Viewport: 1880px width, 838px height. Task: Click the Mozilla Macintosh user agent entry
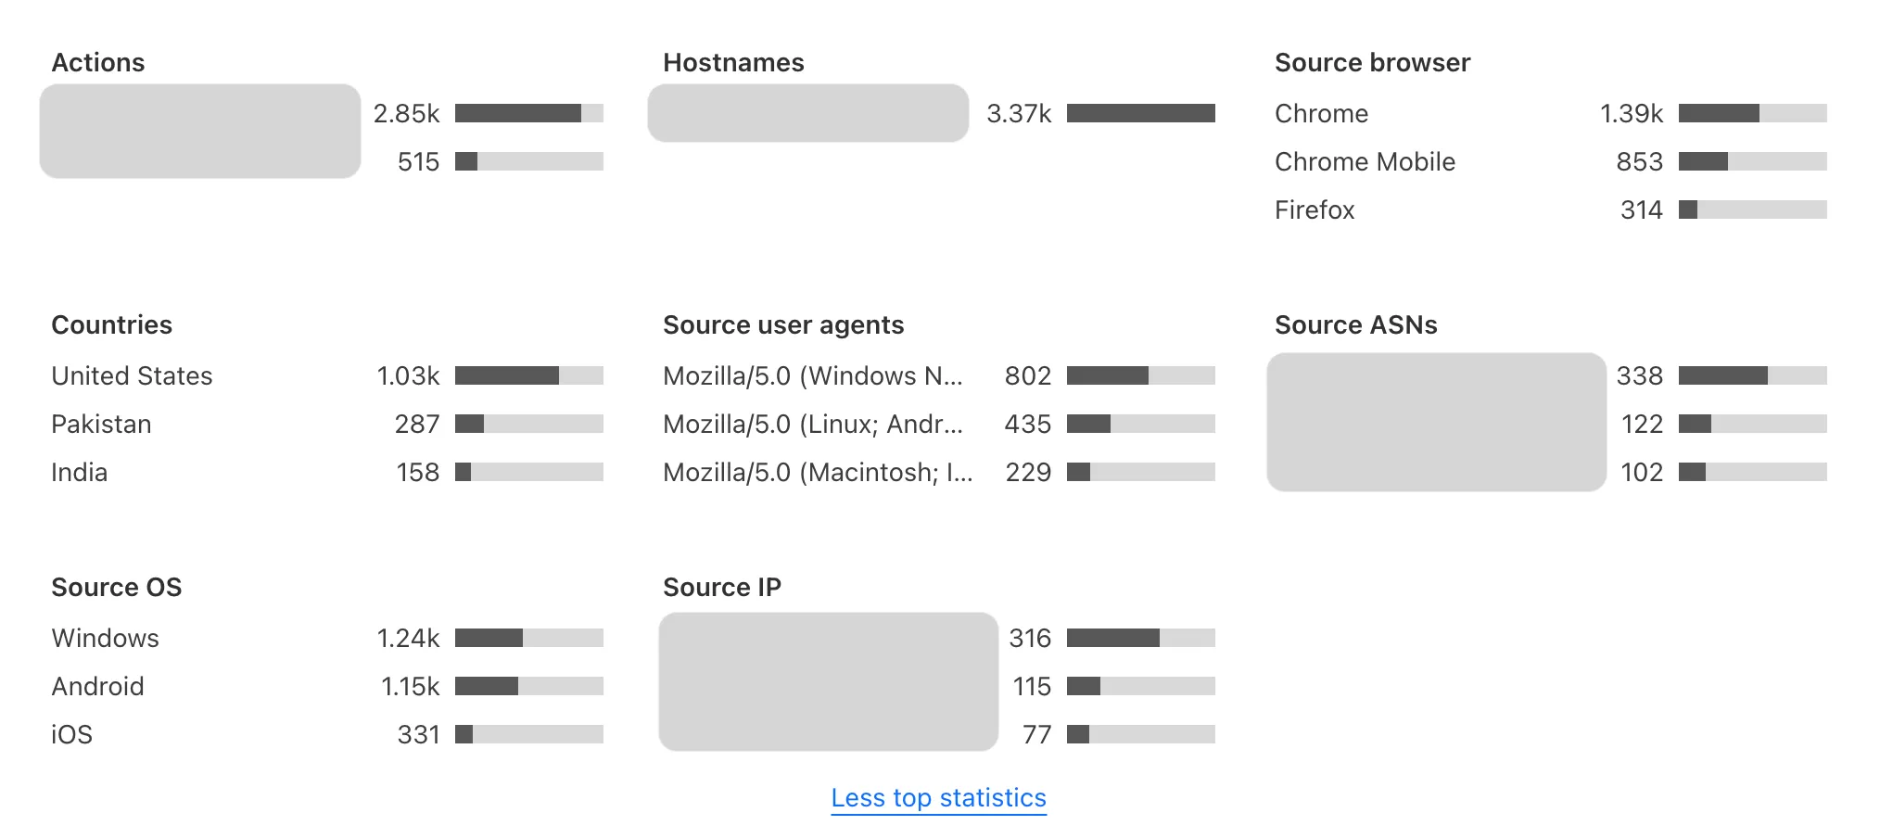[x=818, y=472]
